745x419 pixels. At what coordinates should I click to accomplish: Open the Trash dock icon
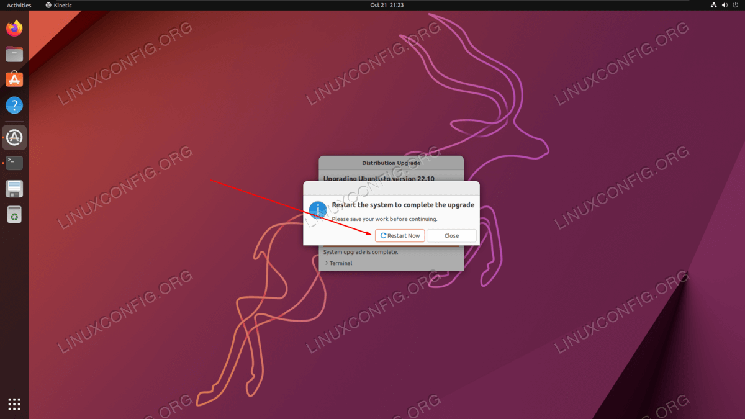(x=14, y=215)
